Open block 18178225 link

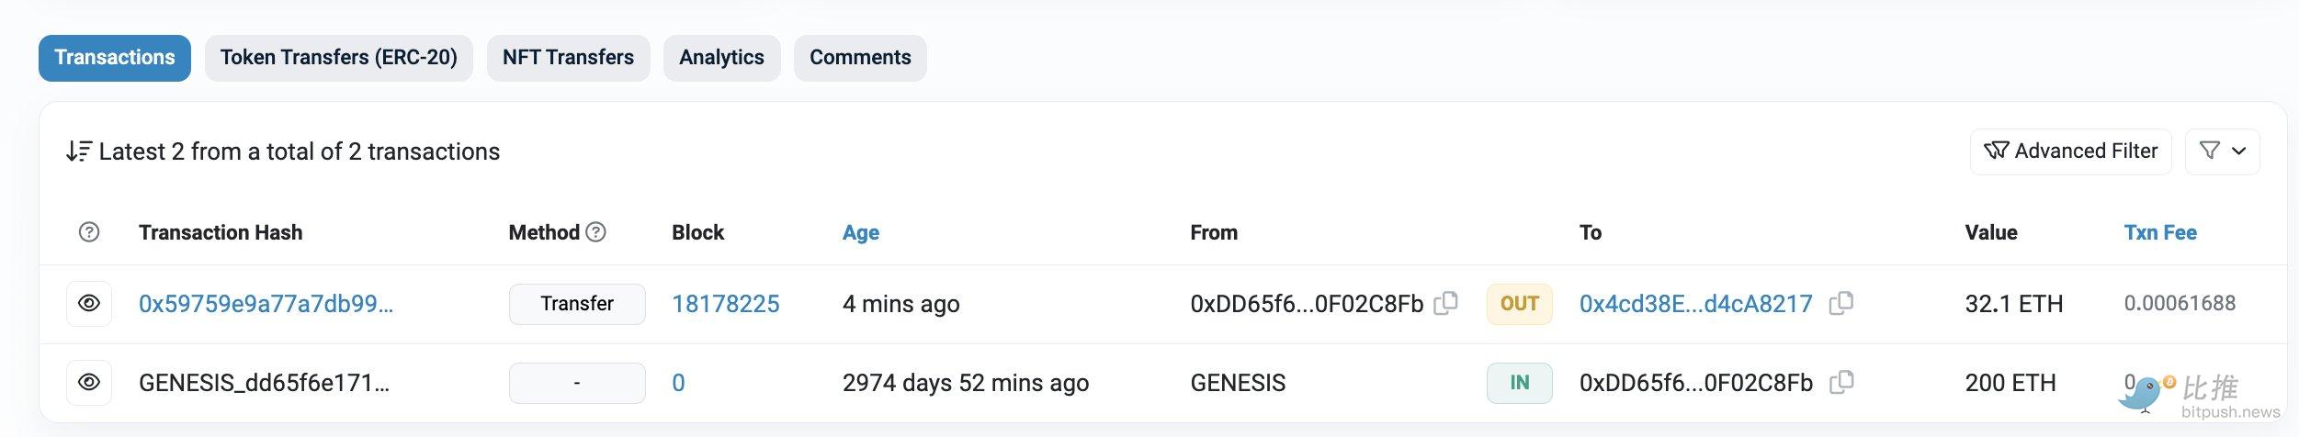tap(725, 304)
